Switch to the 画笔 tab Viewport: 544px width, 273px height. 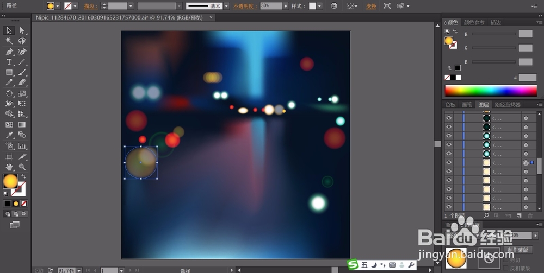point(467,105)
